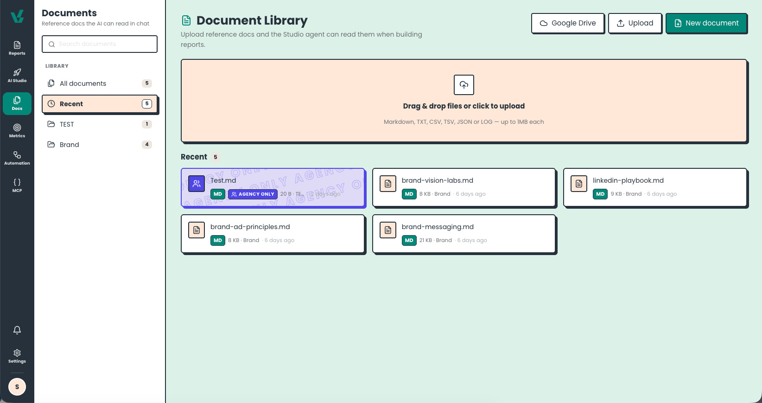The image size is (762, 403).
Task: Click the drag and drop upload area
Action: [x=464, y=101]
